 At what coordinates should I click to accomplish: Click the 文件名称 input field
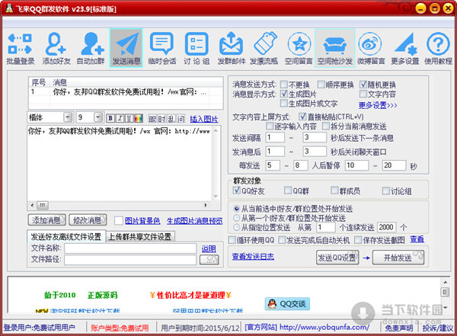pyautogui.click(x=130, y=248)
